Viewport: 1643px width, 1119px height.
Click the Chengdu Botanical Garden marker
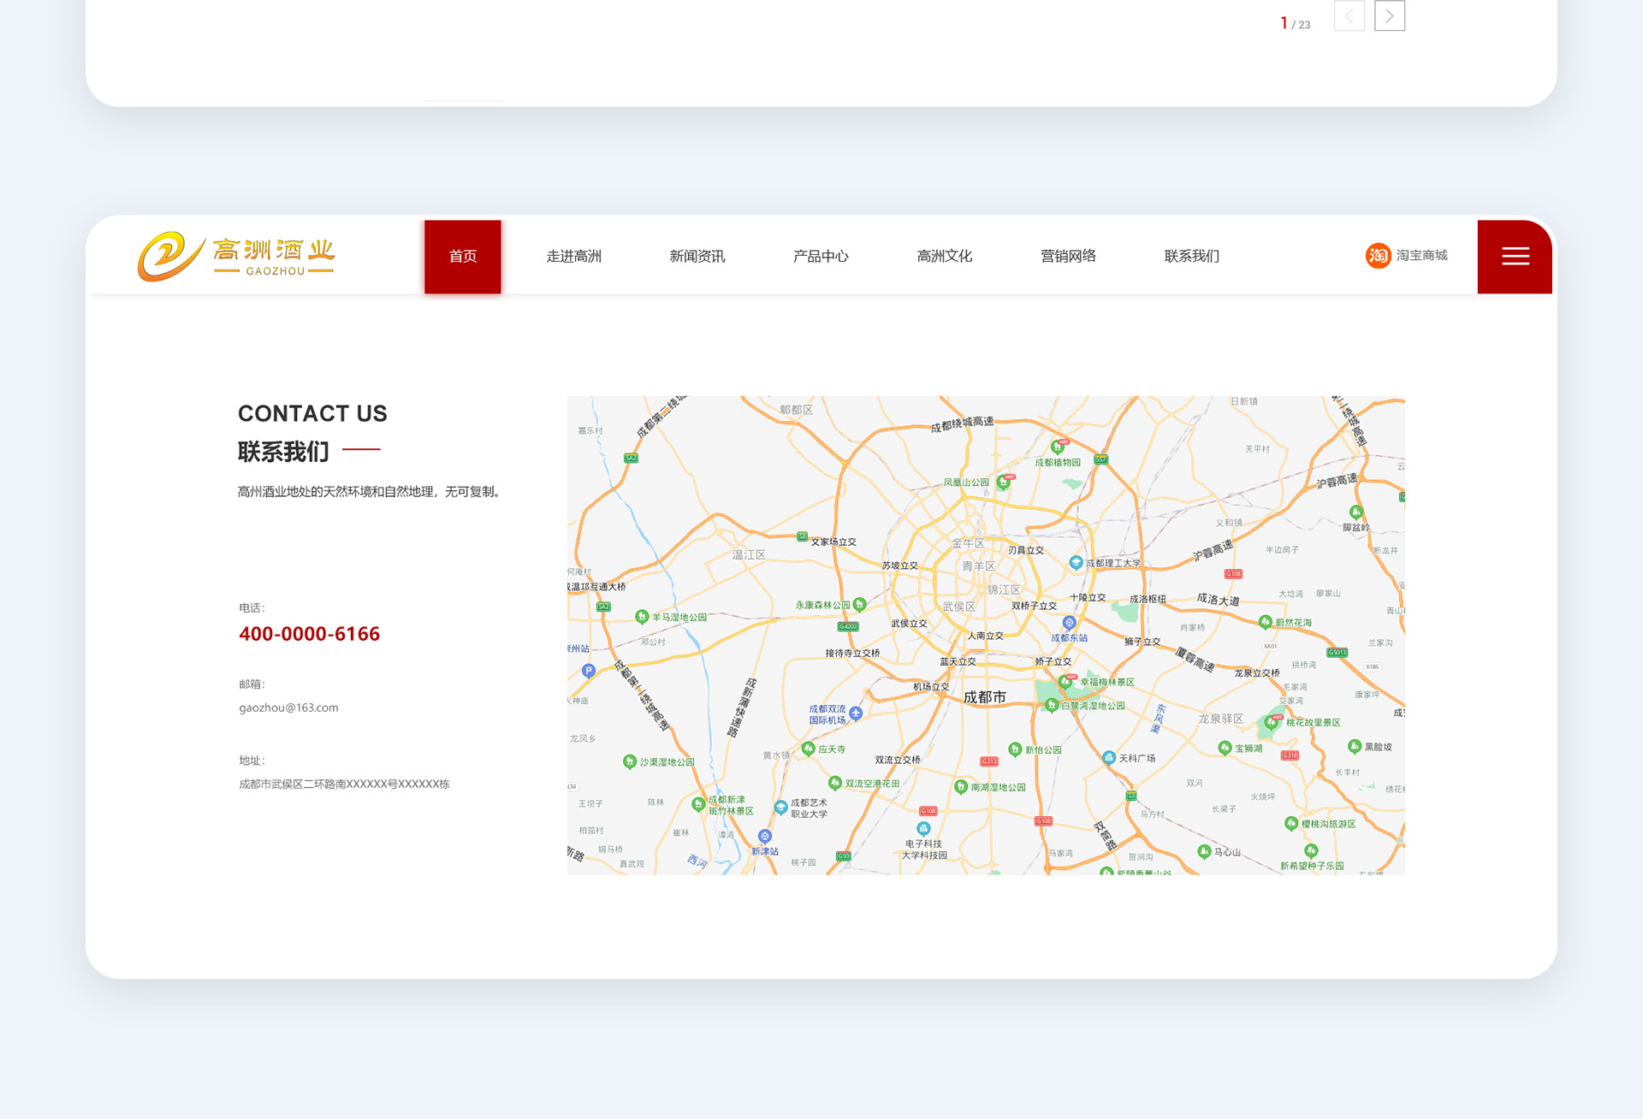[1057, 447]
